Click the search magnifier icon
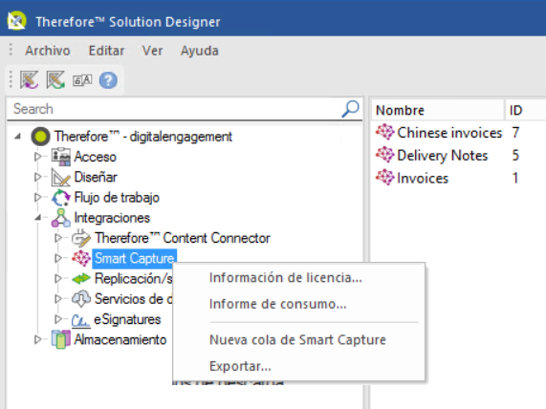This screenshot has width=546, height=409. click(350, 109)
